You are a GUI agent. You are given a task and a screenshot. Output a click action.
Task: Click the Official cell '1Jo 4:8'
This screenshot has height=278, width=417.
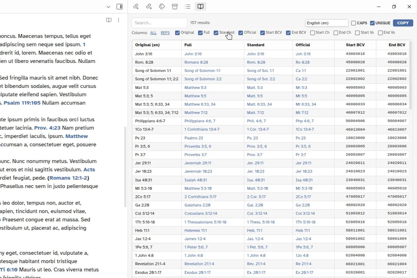point(302,255)
